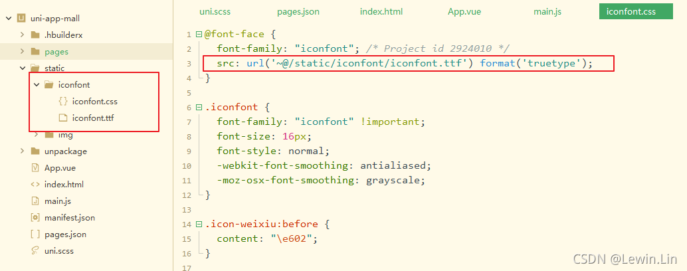The image size is (687, 271).
Task: Click the .hbuilderx folder icon
Action: 35,35
